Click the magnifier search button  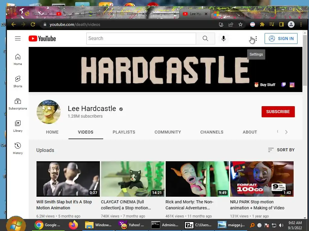pyautogui.click(x=205, y=38)
